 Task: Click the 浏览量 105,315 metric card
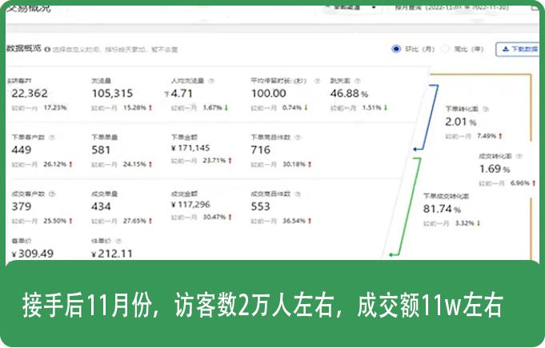115,93
